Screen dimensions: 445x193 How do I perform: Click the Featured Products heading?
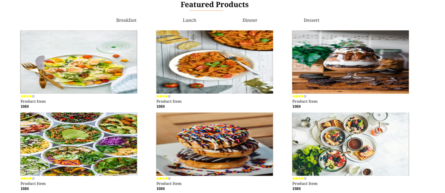[215, 4]
